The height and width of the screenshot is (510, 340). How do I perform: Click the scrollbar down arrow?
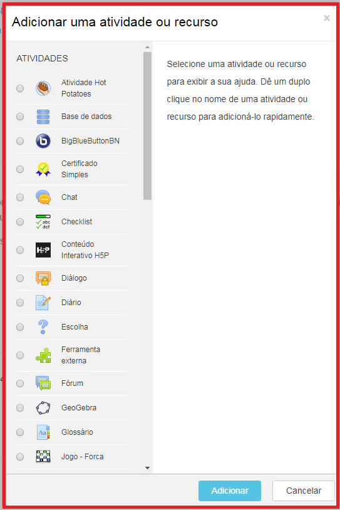147,468
